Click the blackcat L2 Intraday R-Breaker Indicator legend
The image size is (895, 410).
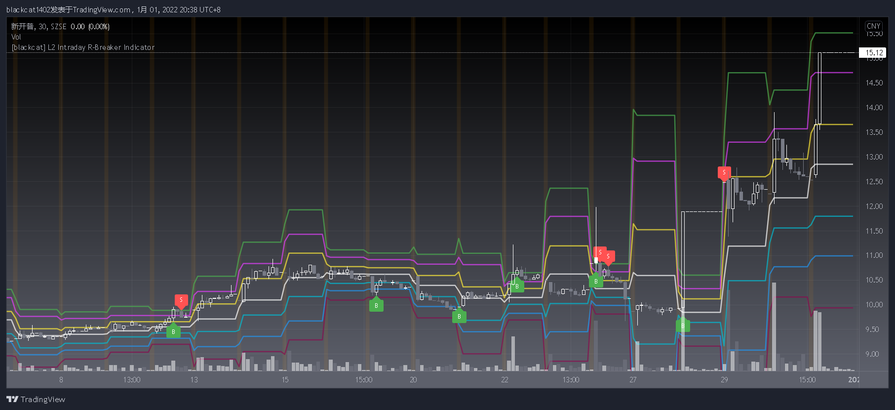[83, 47]
